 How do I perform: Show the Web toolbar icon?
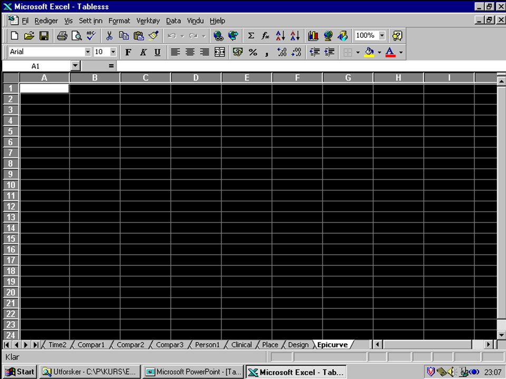pos(233,35)
